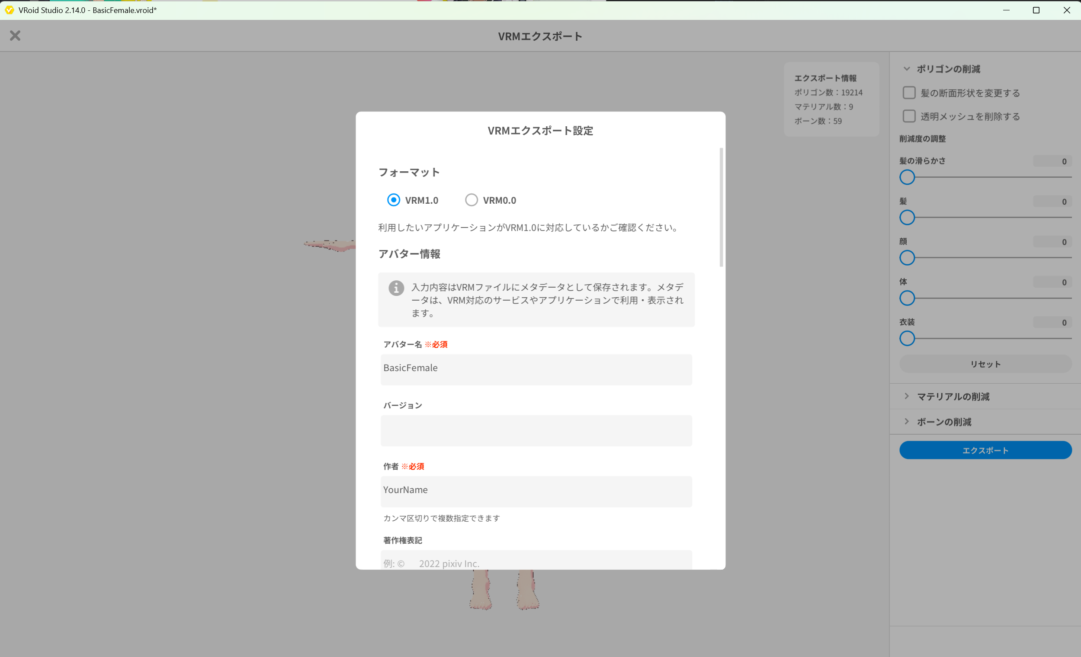This screenshot has width=1081, height=657.
Task: Click the 著作権表記 input field
Action: [536, 561]
